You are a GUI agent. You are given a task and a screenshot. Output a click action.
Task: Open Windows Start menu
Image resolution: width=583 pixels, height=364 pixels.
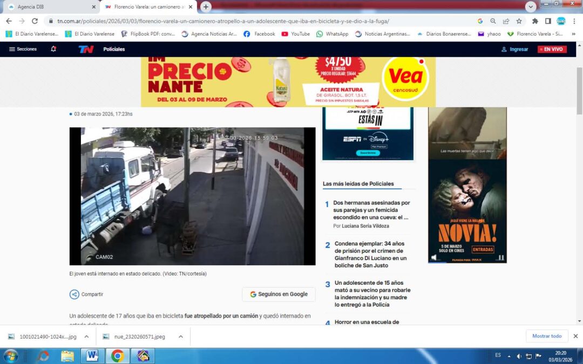coord(10,356)
